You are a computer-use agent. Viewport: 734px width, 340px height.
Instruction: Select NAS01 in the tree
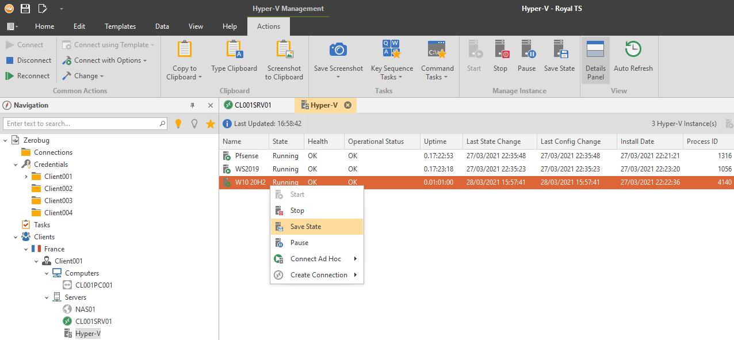click(x=85, y=310)
